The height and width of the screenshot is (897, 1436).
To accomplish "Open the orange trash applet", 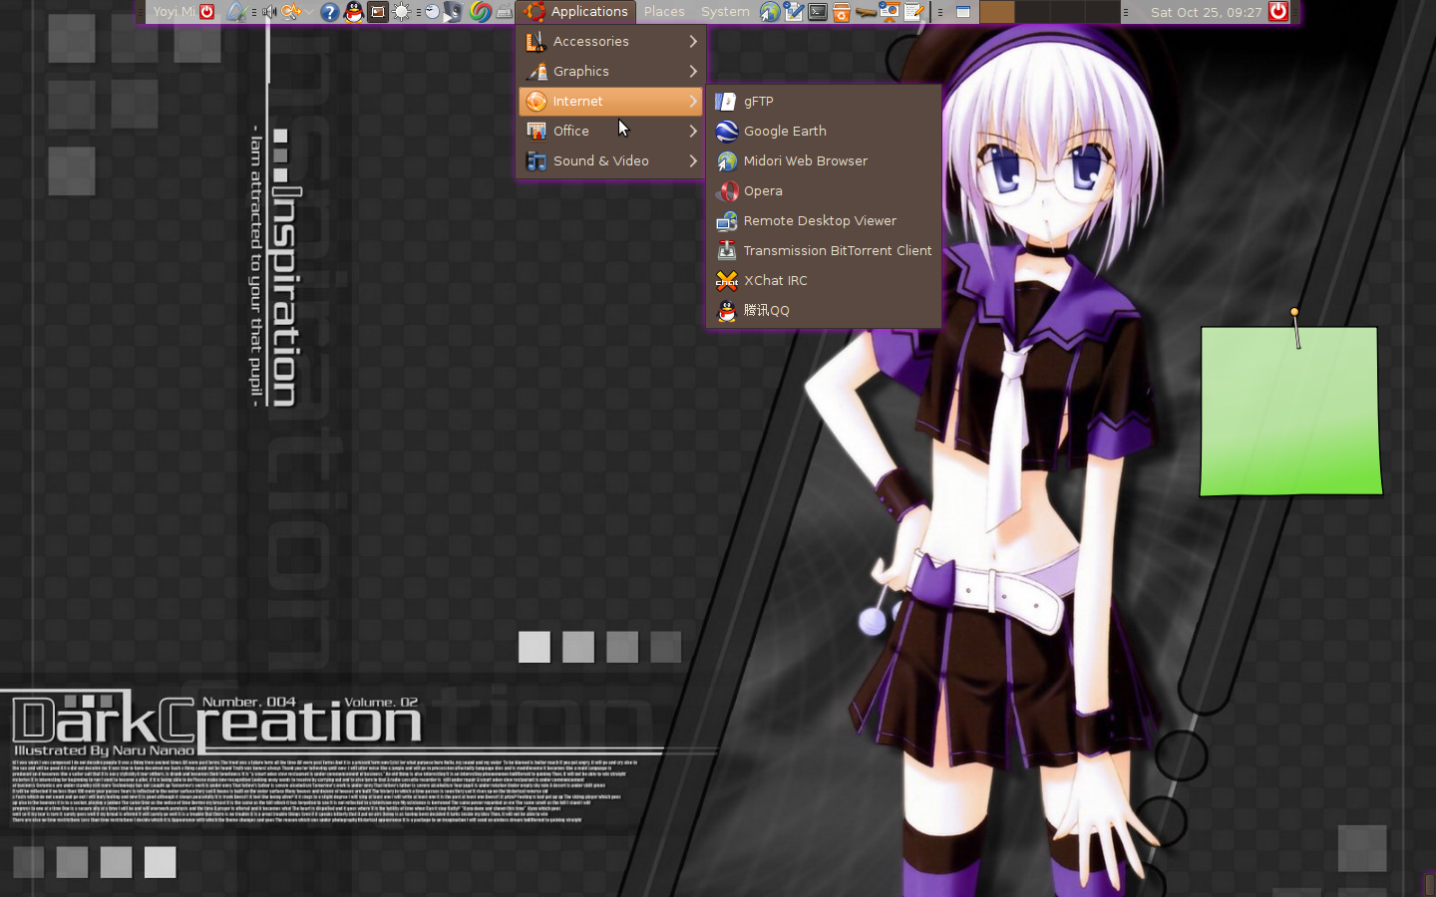I will [842, 12].
